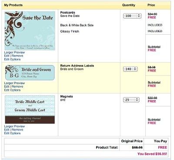
Task: Open Larger Preview for the postcard
Action: pyautogui.click(x=14, y=52)
